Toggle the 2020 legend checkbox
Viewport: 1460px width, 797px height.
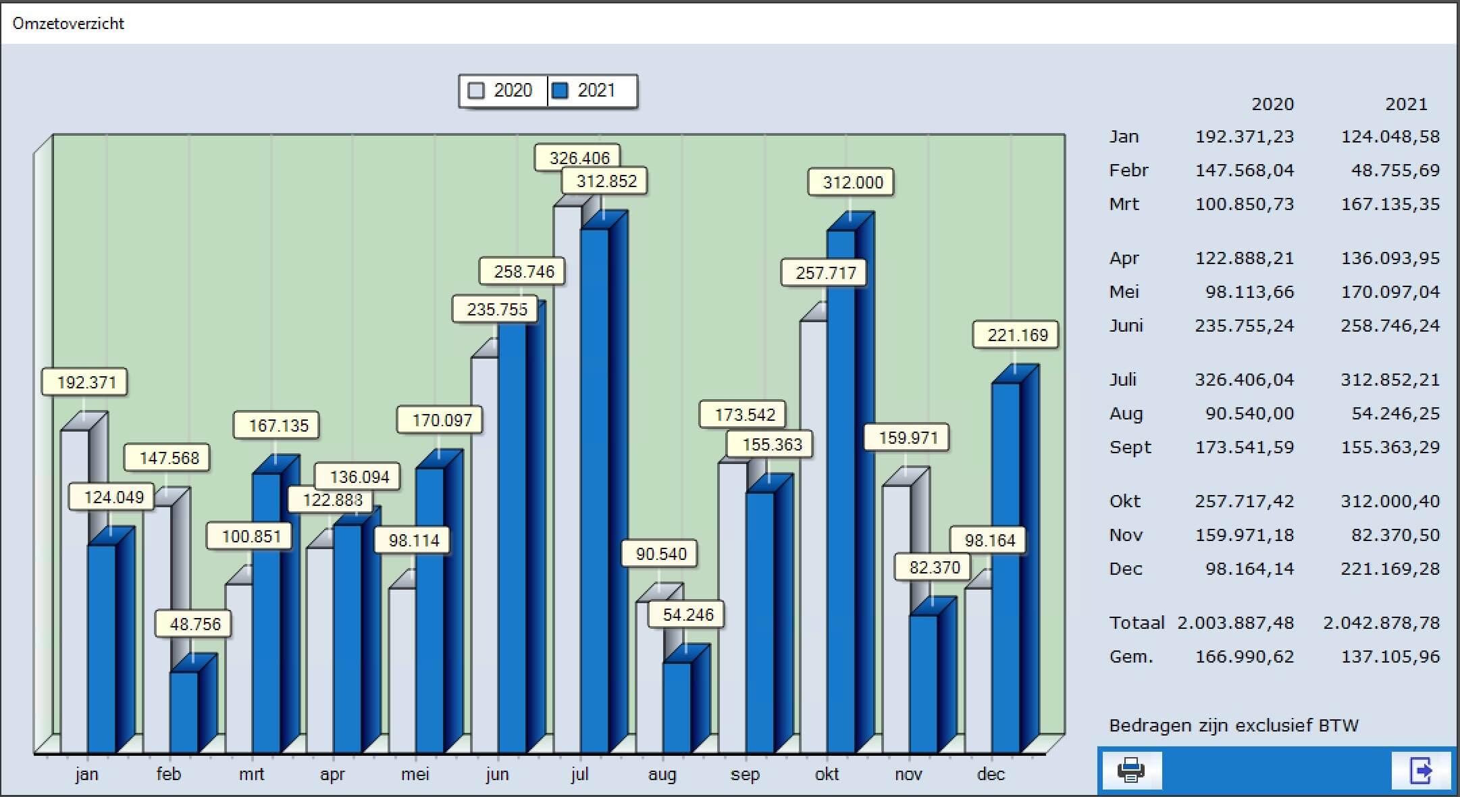pos(476,91)
